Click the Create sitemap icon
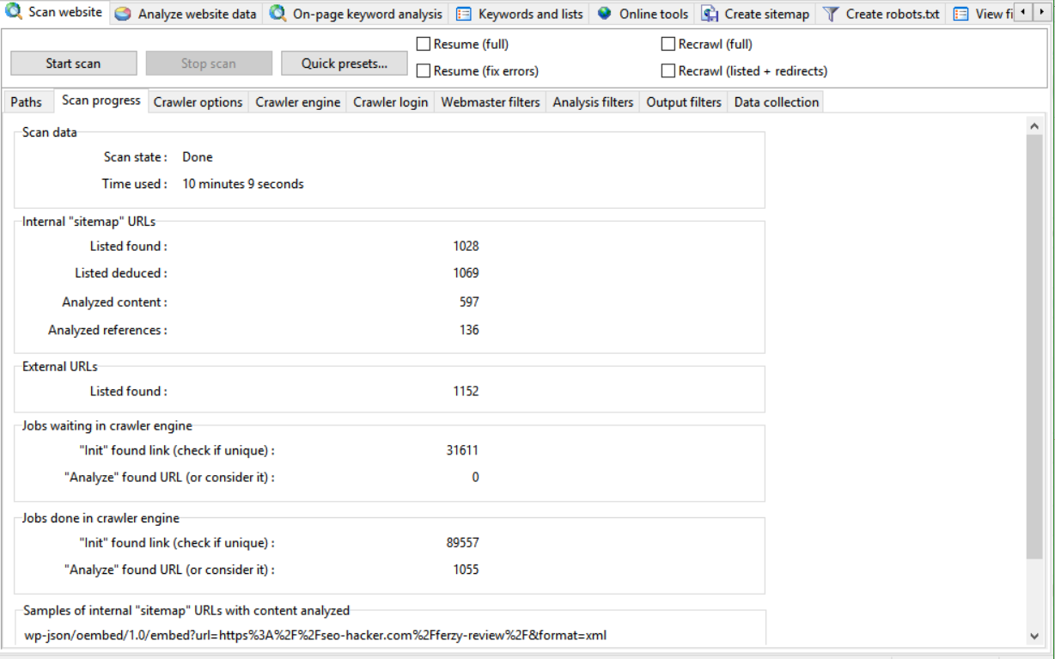The height and width of the screenshot is (659, 1055). click(710, 14)
